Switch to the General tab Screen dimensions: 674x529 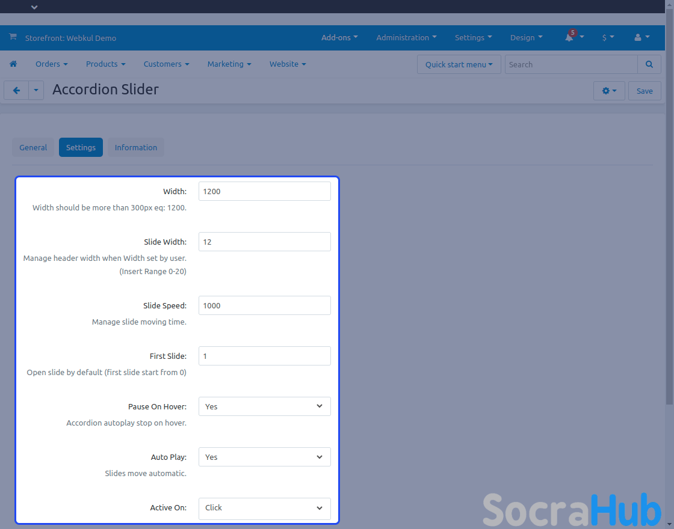coord(33,147)
